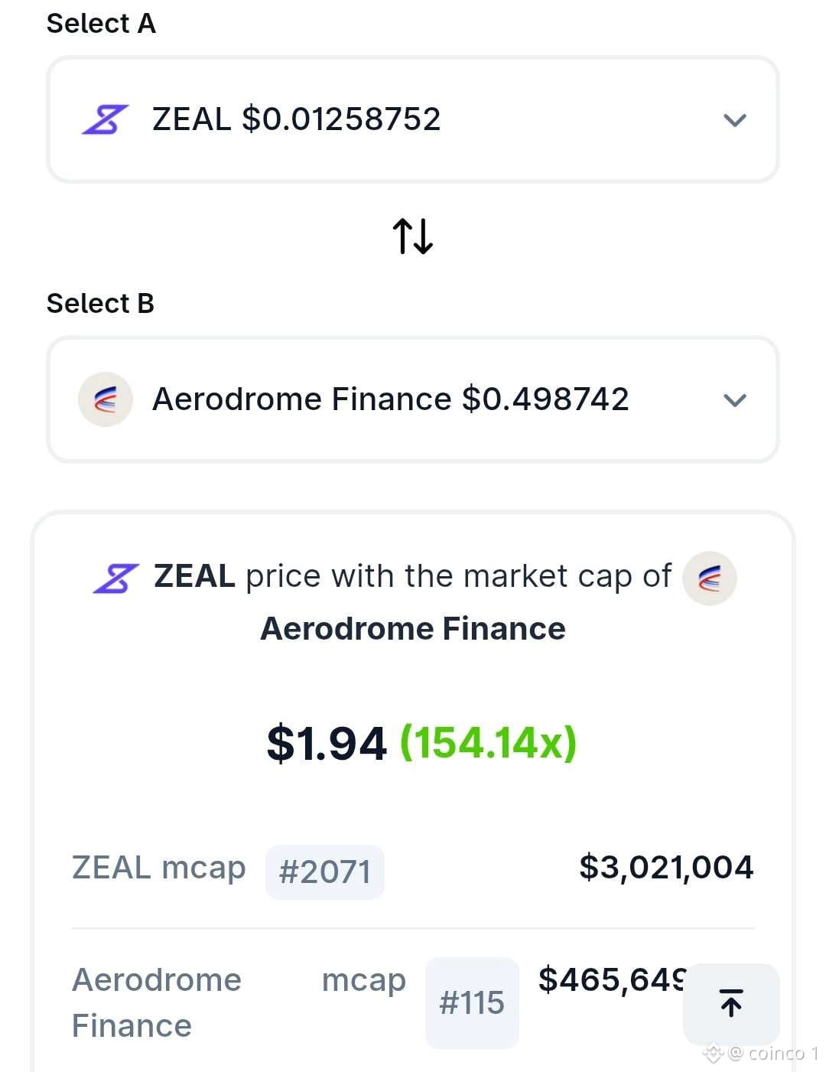Expand the Select A chevron

(735, 120)
